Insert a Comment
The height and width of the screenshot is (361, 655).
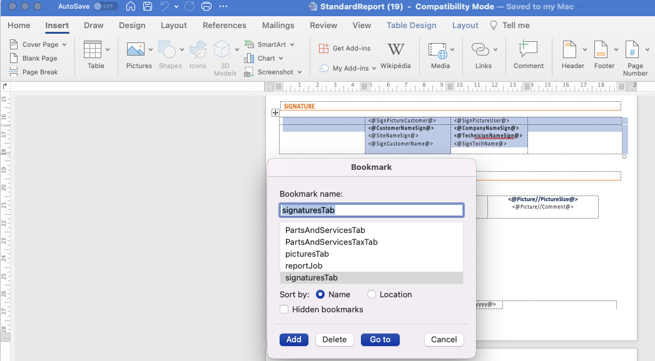pyautogui.click(x=529, y=54)
